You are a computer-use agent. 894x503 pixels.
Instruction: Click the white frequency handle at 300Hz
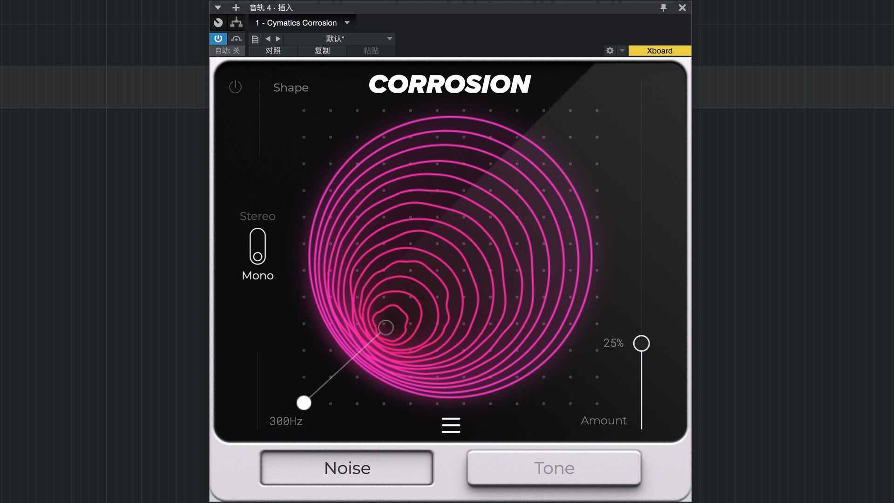[304, 402]
